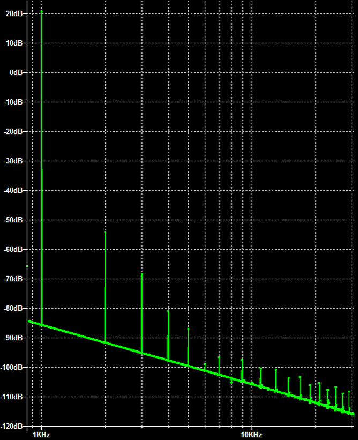Click the 10dB vertical axis label
The width and height of the screenshot is (358, 440).
point(13,42)
